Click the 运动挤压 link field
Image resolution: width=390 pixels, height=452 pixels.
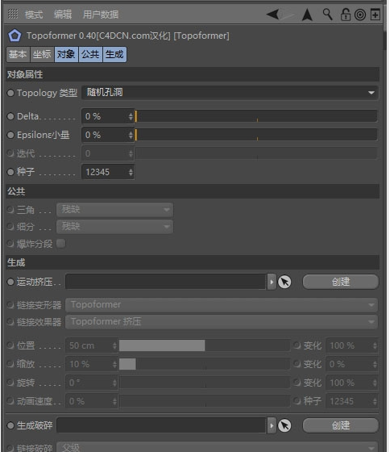pos(166,282)
